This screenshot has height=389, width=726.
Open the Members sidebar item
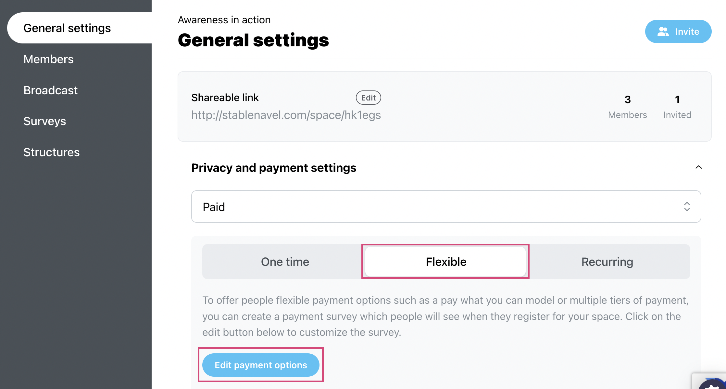click(x=48, y=59)
